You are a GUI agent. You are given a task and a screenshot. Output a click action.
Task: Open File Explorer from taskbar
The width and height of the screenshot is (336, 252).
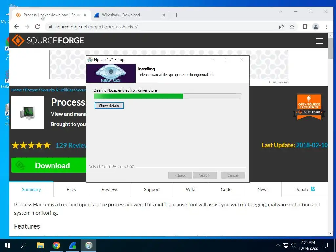tap(40, 245)
